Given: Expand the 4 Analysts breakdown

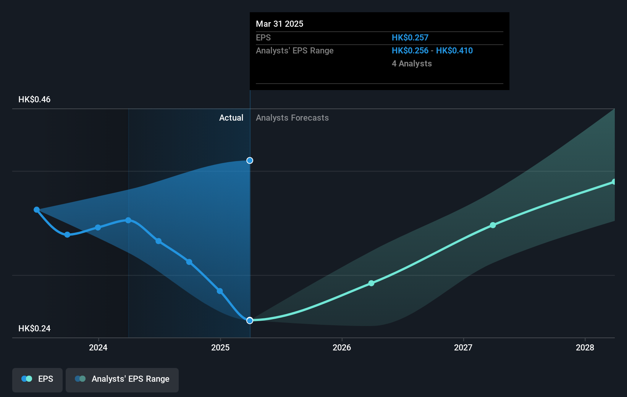Looking at the screenshot, I should coord(412,63).
